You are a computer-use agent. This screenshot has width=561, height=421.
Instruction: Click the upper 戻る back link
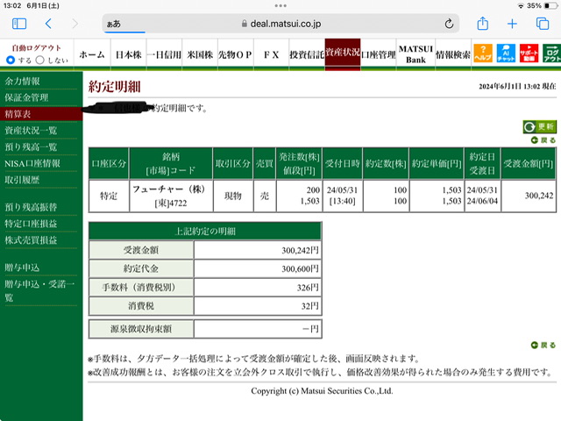click(x=543, y=140)
